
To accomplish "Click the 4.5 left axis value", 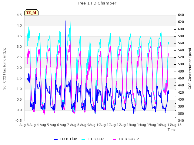I will (x=19, y=15).
